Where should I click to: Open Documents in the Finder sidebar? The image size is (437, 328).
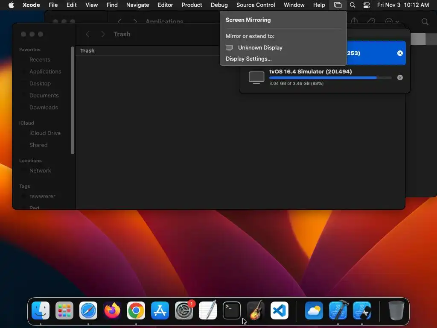(x=44, y=96)
